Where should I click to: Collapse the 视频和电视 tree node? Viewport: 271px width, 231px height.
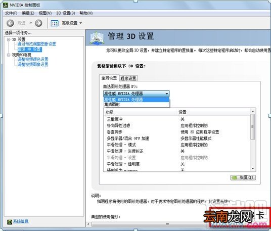[x=9, y=55]
